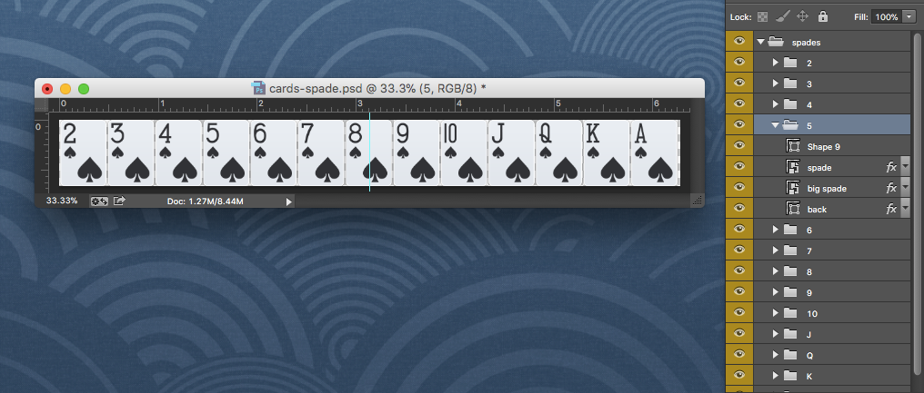Viewport: 924px width, 393px height.
Task: Click the big spade smart object icon
Action: point(793,188)
